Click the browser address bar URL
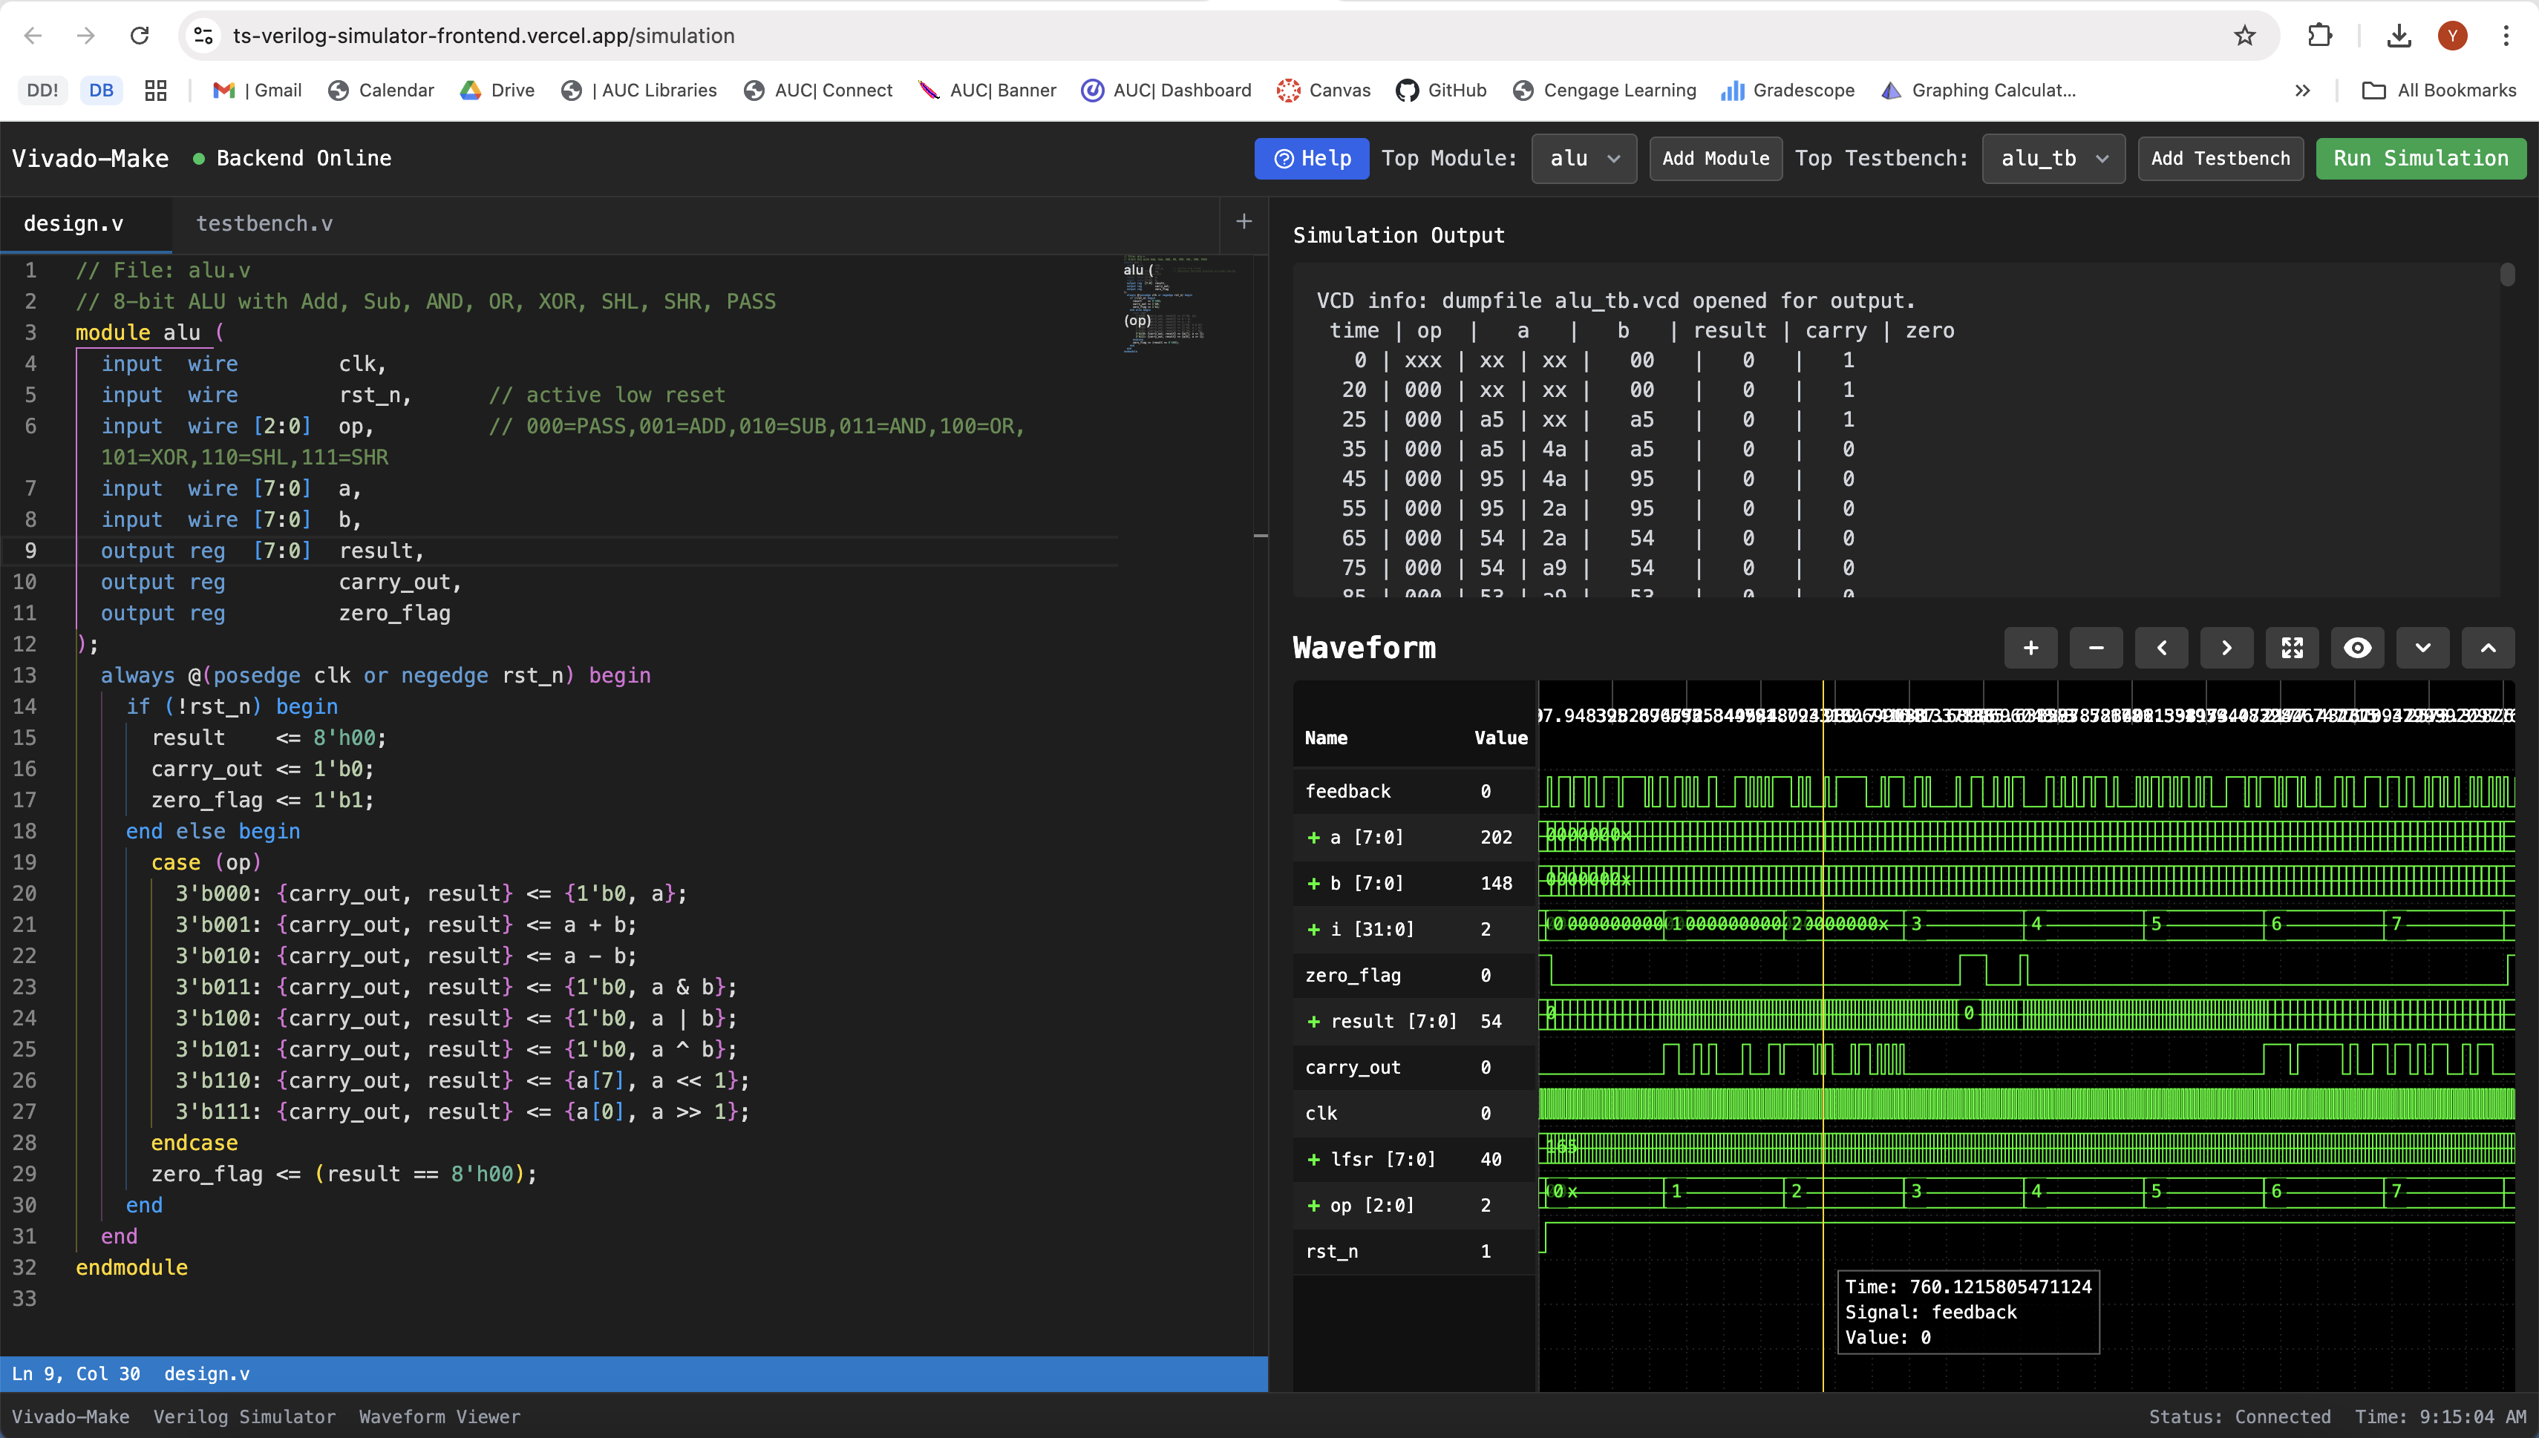 [483, 36]
